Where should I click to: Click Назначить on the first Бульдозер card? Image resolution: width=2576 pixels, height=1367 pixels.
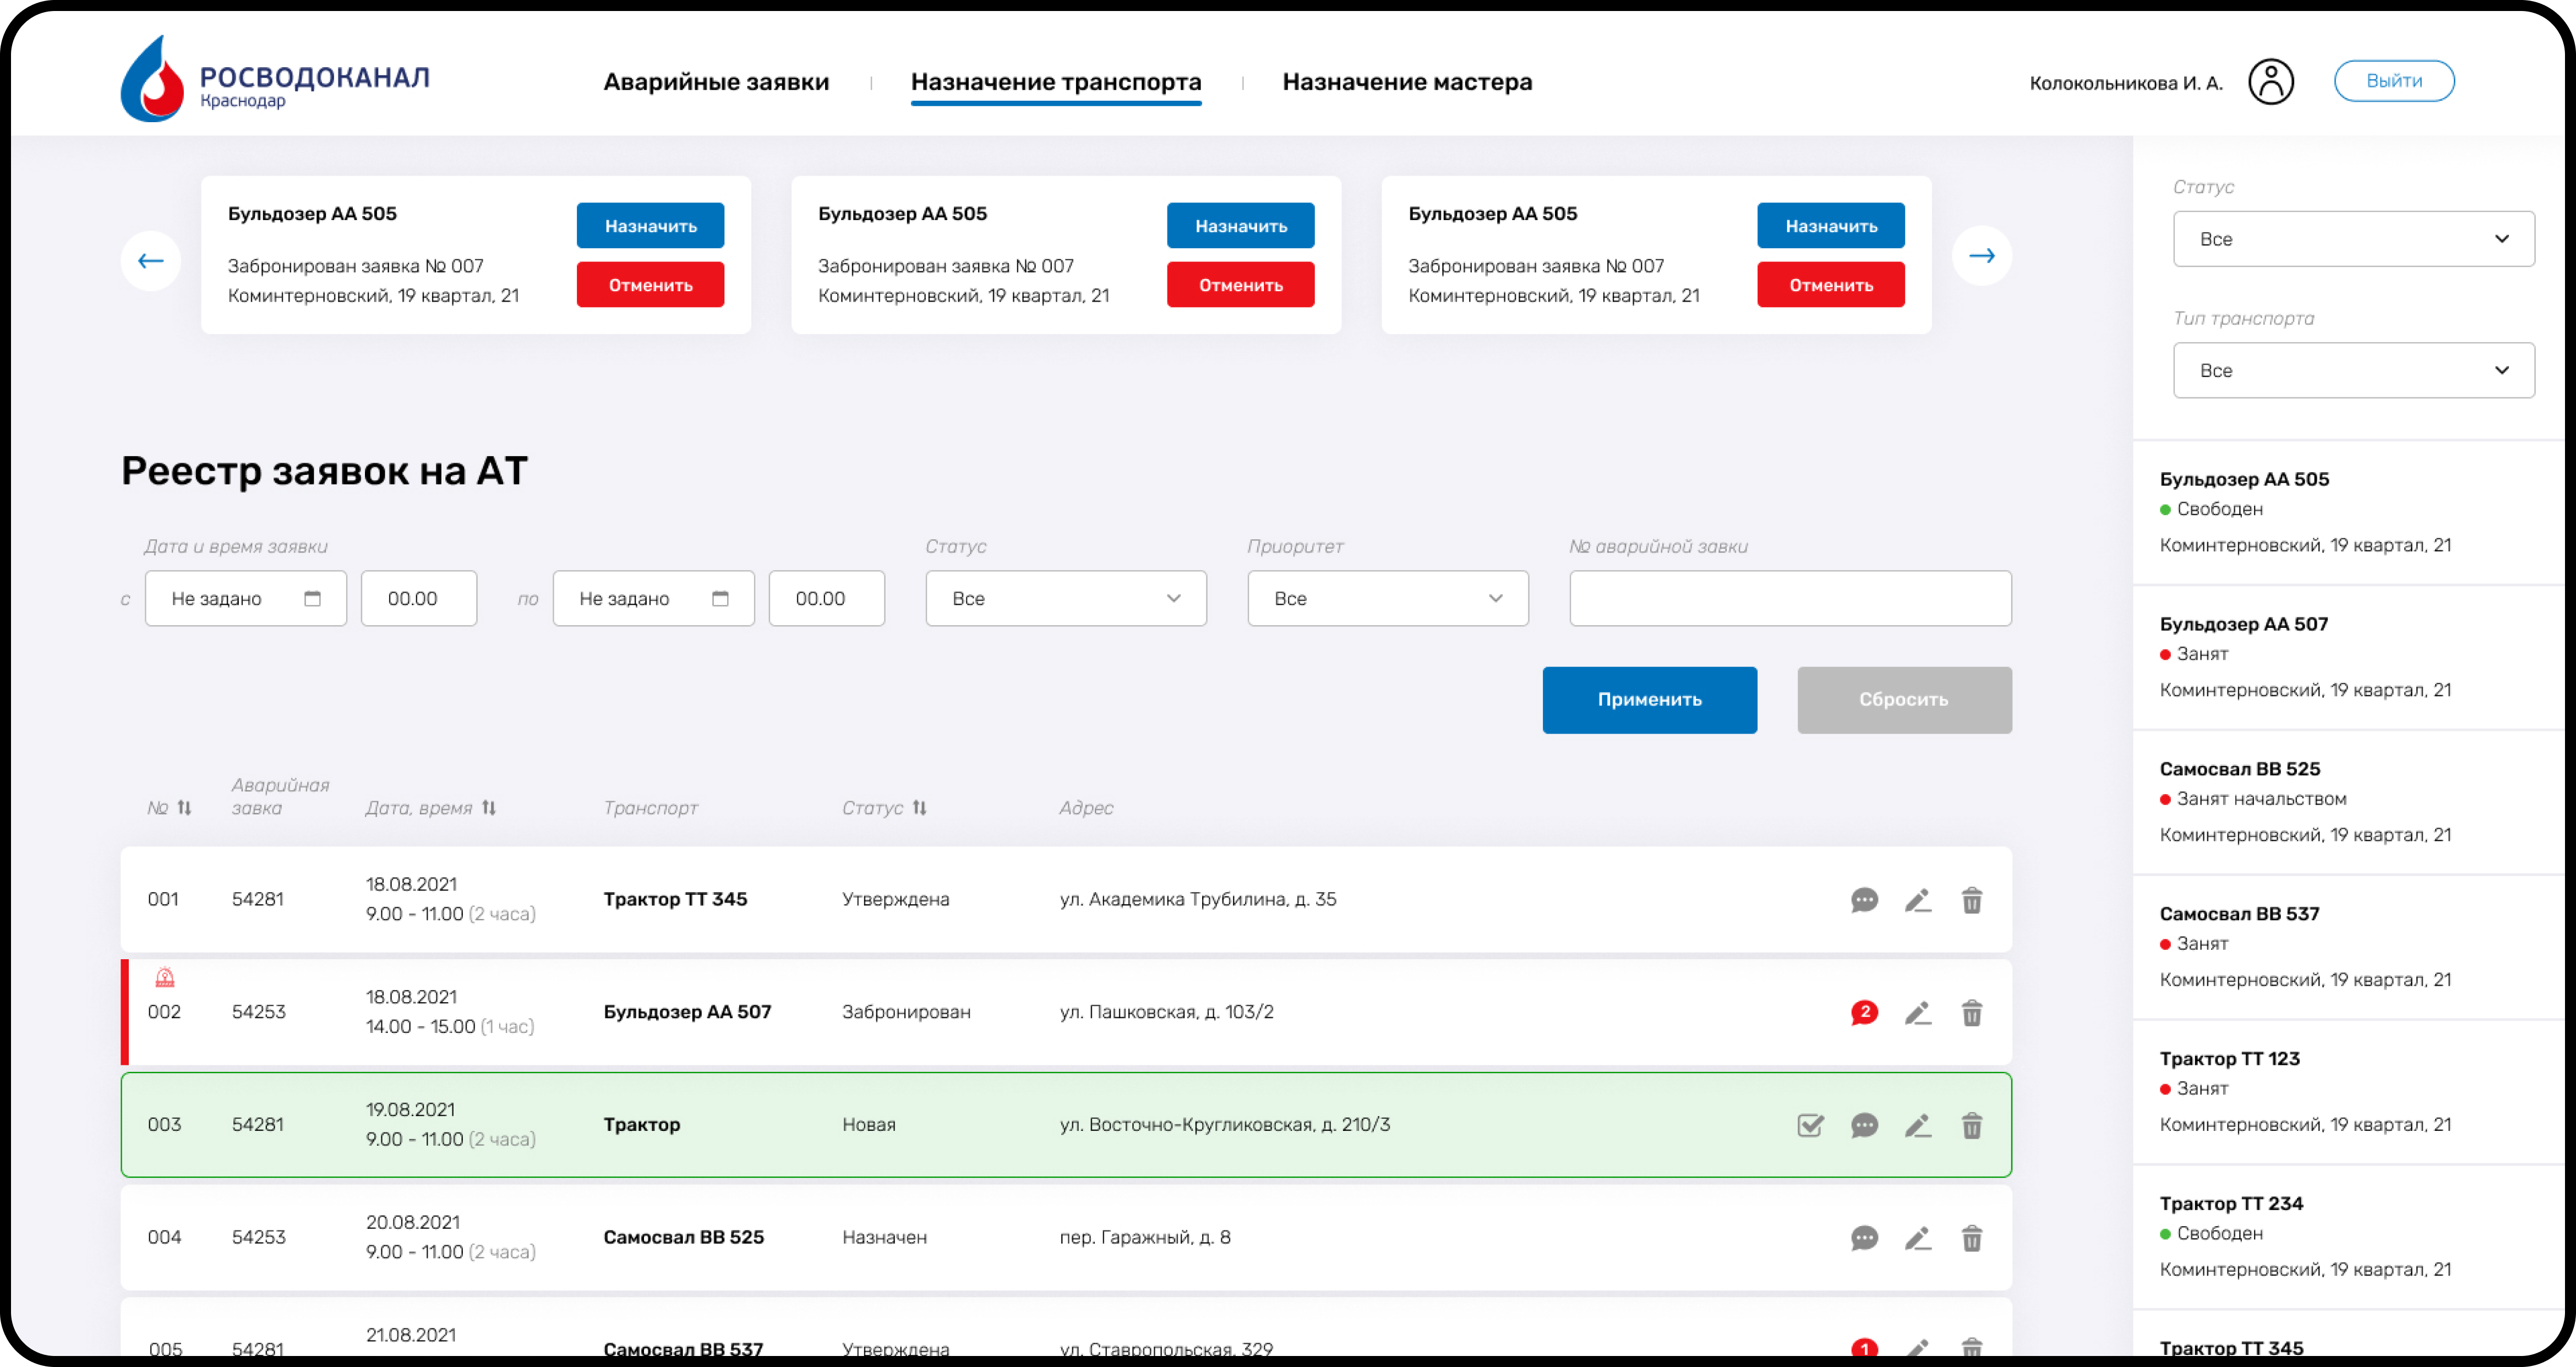pos(650,226)
